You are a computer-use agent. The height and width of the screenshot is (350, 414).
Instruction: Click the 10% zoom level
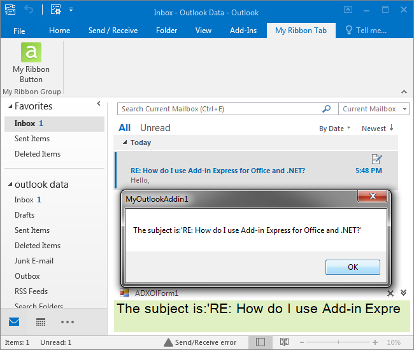click(x=394, y=342)
